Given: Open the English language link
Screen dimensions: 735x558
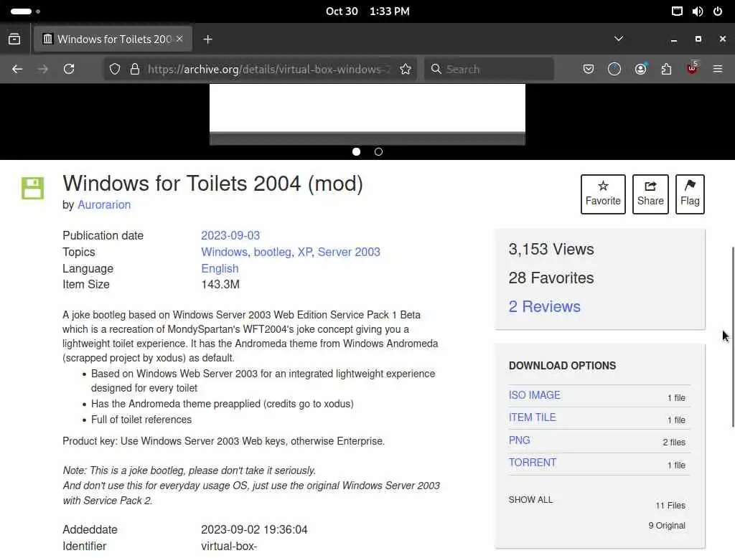Looking at the screenshot, I should click(x=220, y=268).
